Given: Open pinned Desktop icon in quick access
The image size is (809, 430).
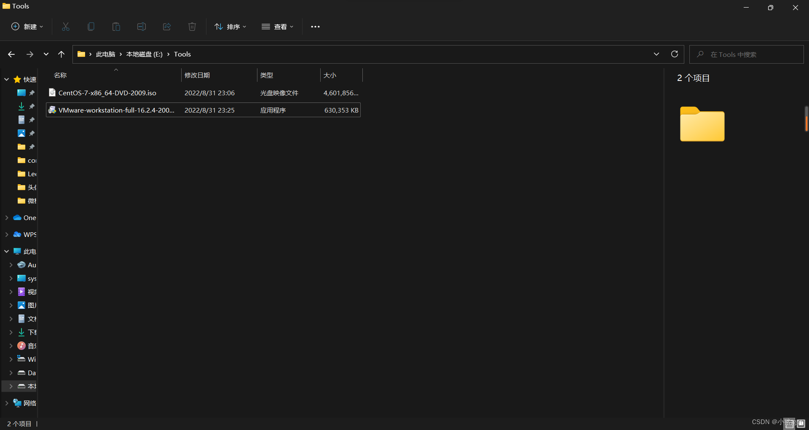Looking at the screenshot, I should point(21,93).
